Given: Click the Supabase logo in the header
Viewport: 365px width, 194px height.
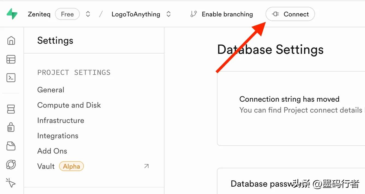Looking at the screenshot, I should (12, 14).
